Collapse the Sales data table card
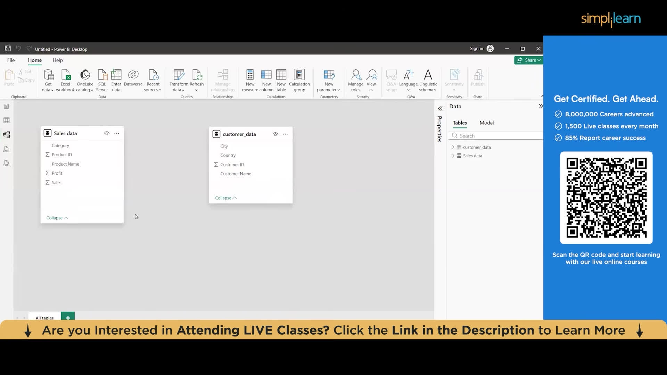The width and height of the screenshot is (667, 375). click(x=57, y=218)
